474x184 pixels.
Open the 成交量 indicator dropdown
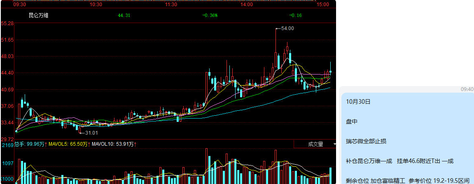coord(315,144)
